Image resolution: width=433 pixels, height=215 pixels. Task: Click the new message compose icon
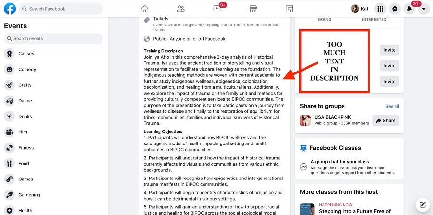422,203
